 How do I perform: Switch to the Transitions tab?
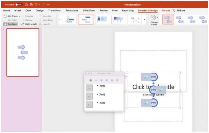pyautogui.click(x=54, y=10)
